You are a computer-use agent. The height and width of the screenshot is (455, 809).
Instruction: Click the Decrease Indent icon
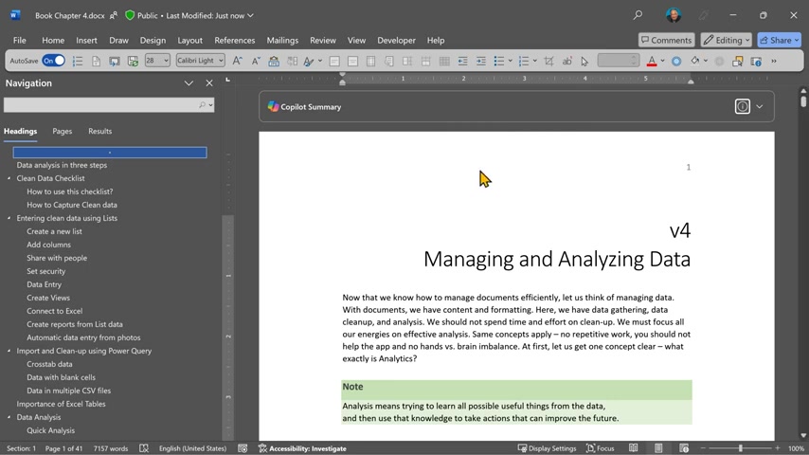pyautogui.click(x=462, y=62)
